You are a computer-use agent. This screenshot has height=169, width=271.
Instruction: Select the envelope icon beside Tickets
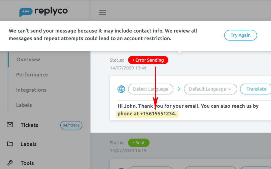[10, 125]
